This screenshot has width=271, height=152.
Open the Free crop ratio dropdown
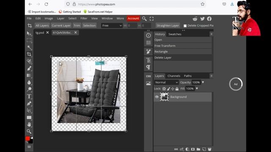112,25
